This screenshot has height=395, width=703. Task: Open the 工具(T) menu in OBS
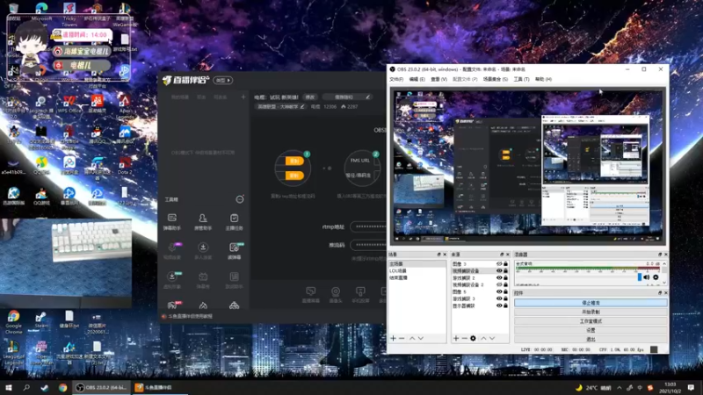pos(521,79)
